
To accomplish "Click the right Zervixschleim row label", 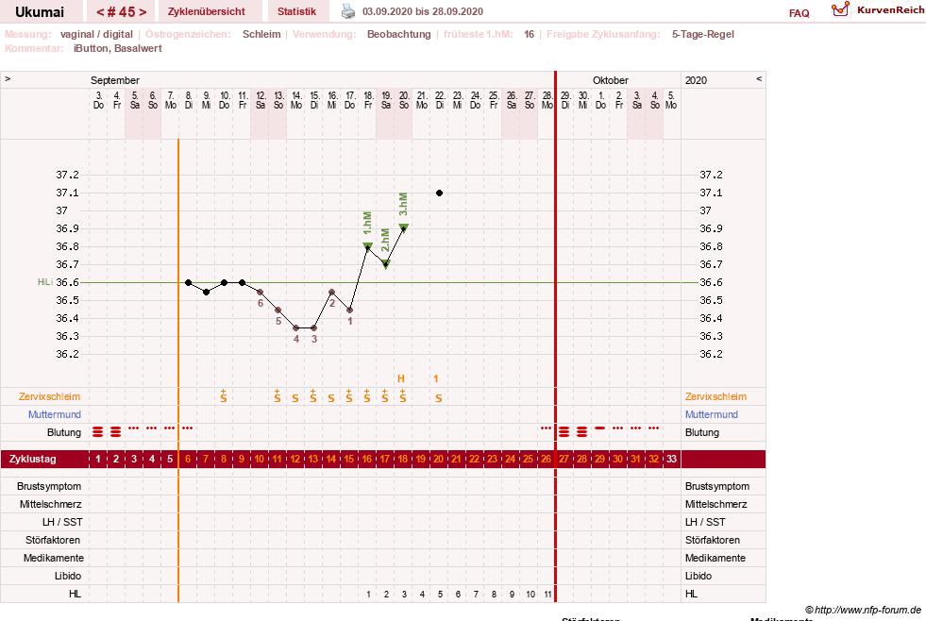I will 716,396.
